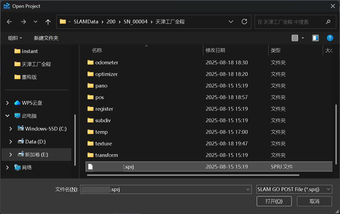
Task: Select the pos folder
Action: (96, 97)
